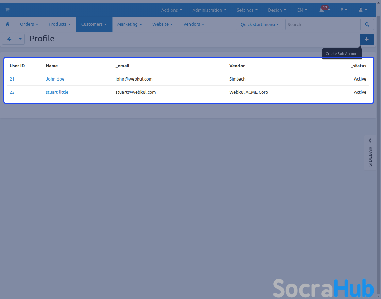Click into the Search input field
The height and width of the screenshot is (299, 381).
[322, 24]
